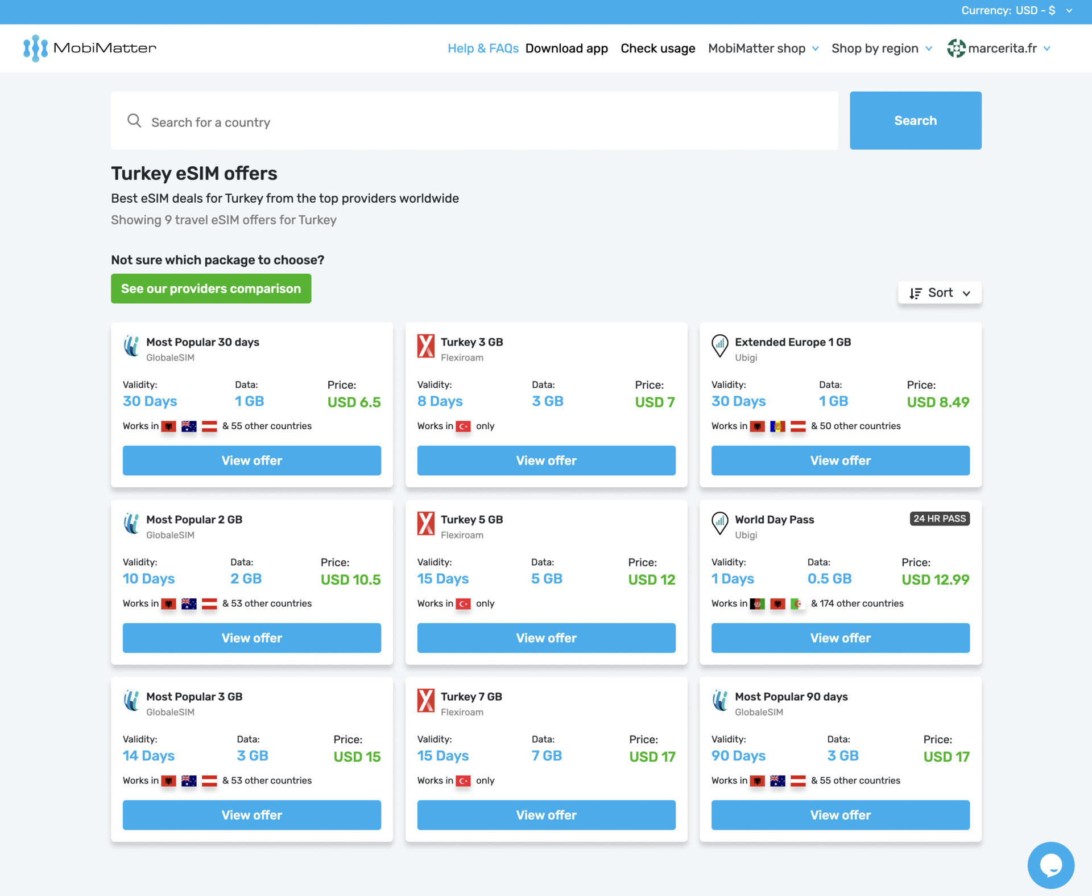Click Turkey flag on Turkey 5 GB card
1092x896 pixels.
pyautogui.click(x=464, y=604)
